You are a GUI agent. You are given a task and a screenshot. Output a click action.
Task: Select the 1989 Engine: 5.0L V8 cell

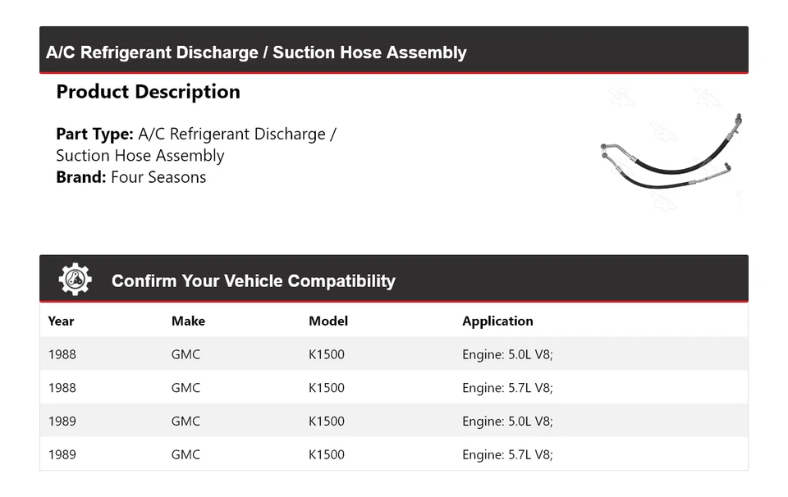click(x=507, y=421)
